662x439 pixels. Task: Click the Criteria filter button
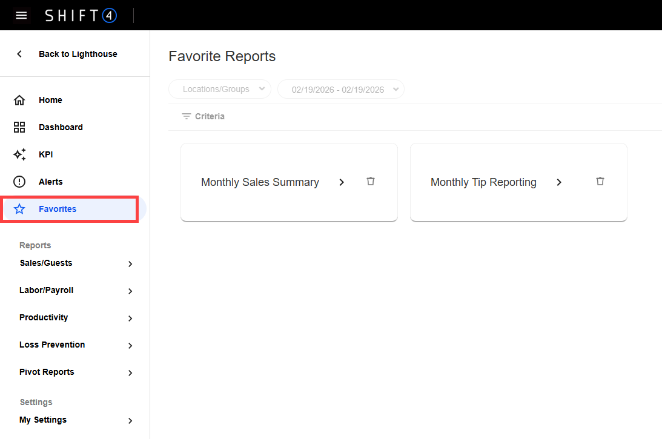204,116
